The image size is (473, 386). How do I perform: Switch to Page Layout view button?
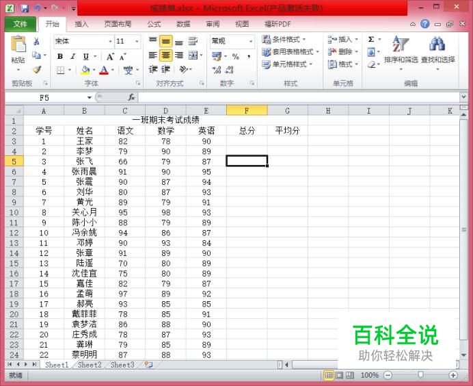pos(339,376)
